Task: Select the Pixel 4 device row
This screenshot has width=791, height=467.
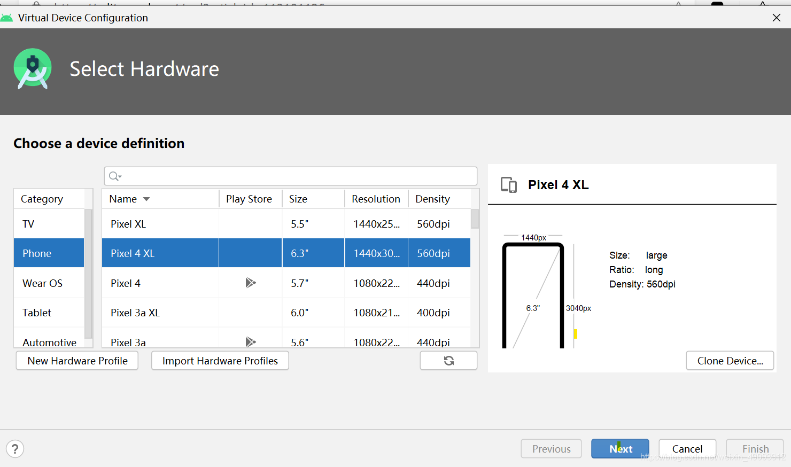Action: tap(286, 283)
